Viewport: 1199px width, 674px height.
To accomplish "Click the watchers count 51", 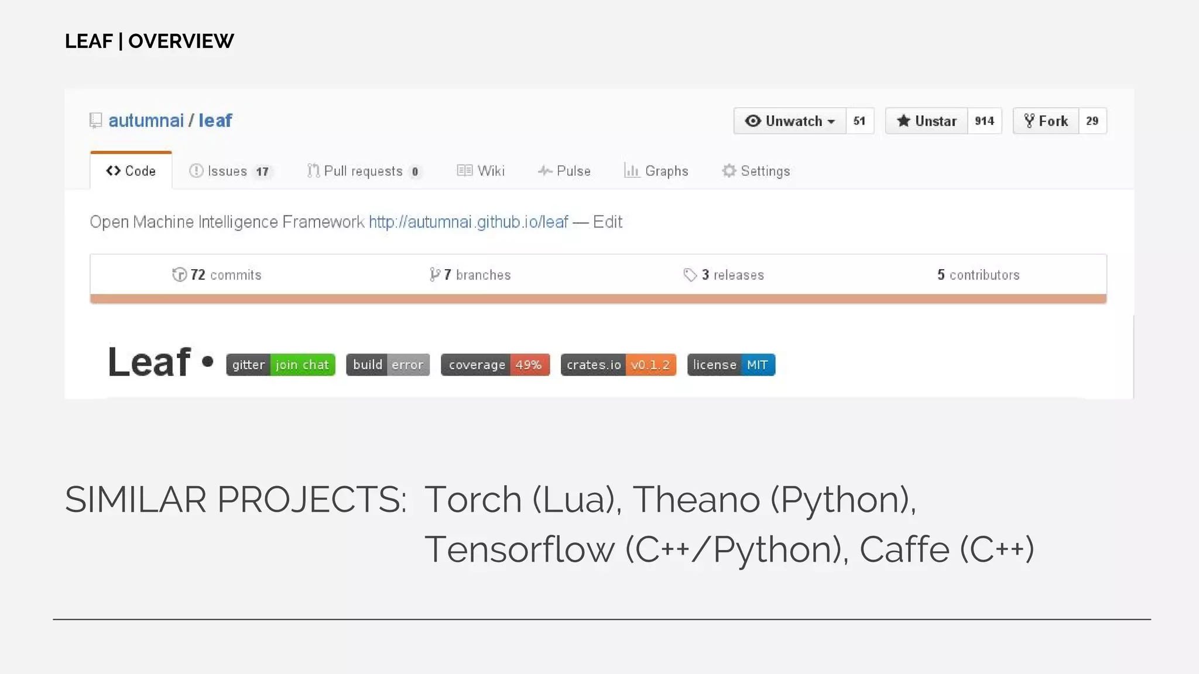I will [859, 121].
